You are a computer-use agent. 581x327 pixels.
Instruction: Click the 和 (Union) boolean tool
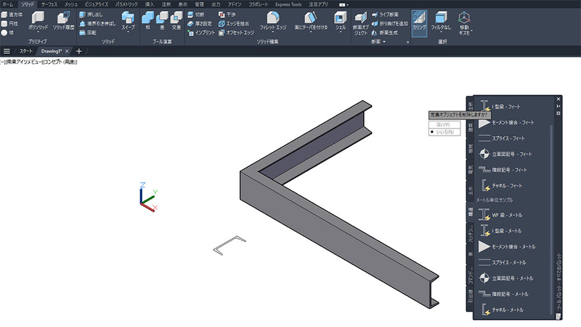click(148, 20)
